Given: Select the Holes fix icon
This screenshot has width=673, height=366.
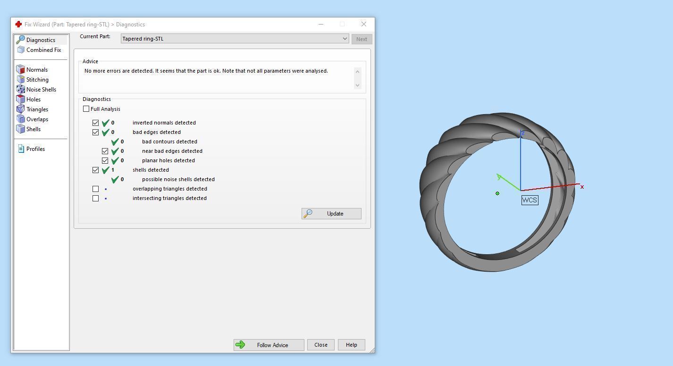Looking at the screenshot, I should tap(20, 100).
